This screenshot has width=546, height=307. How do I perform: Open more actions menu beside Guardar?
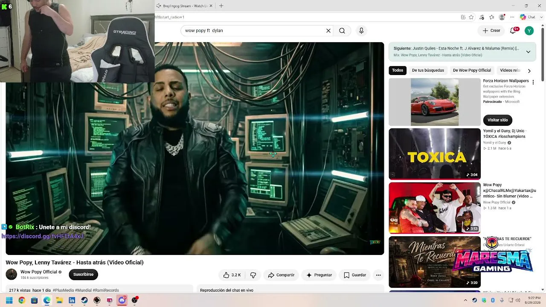378,275
